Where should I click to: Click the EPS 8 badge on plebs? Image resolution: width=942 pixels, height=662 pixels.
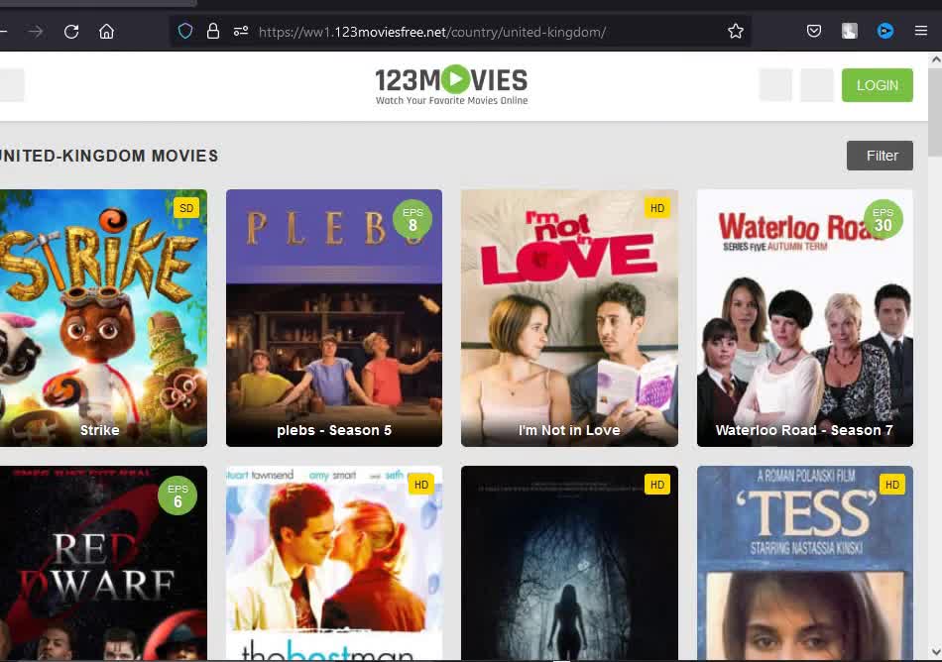(412, 219)
